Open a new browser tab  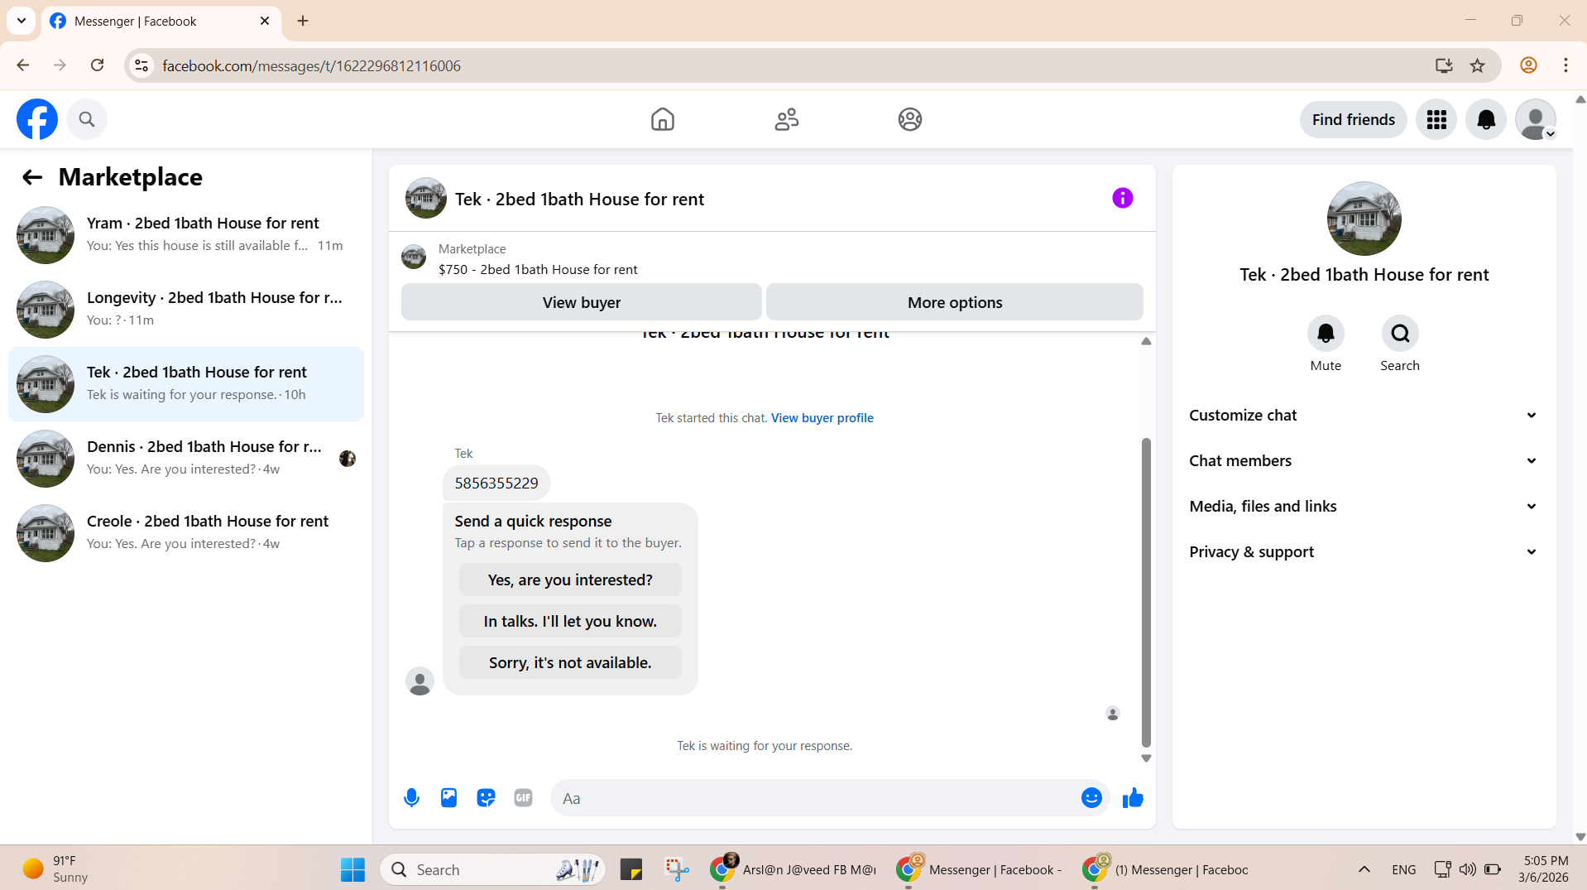[303, 21]
